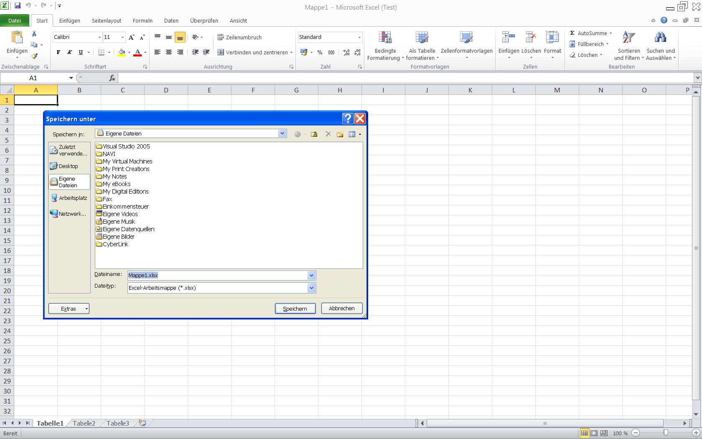Click the Cut scissors icon

coord(34,33)
